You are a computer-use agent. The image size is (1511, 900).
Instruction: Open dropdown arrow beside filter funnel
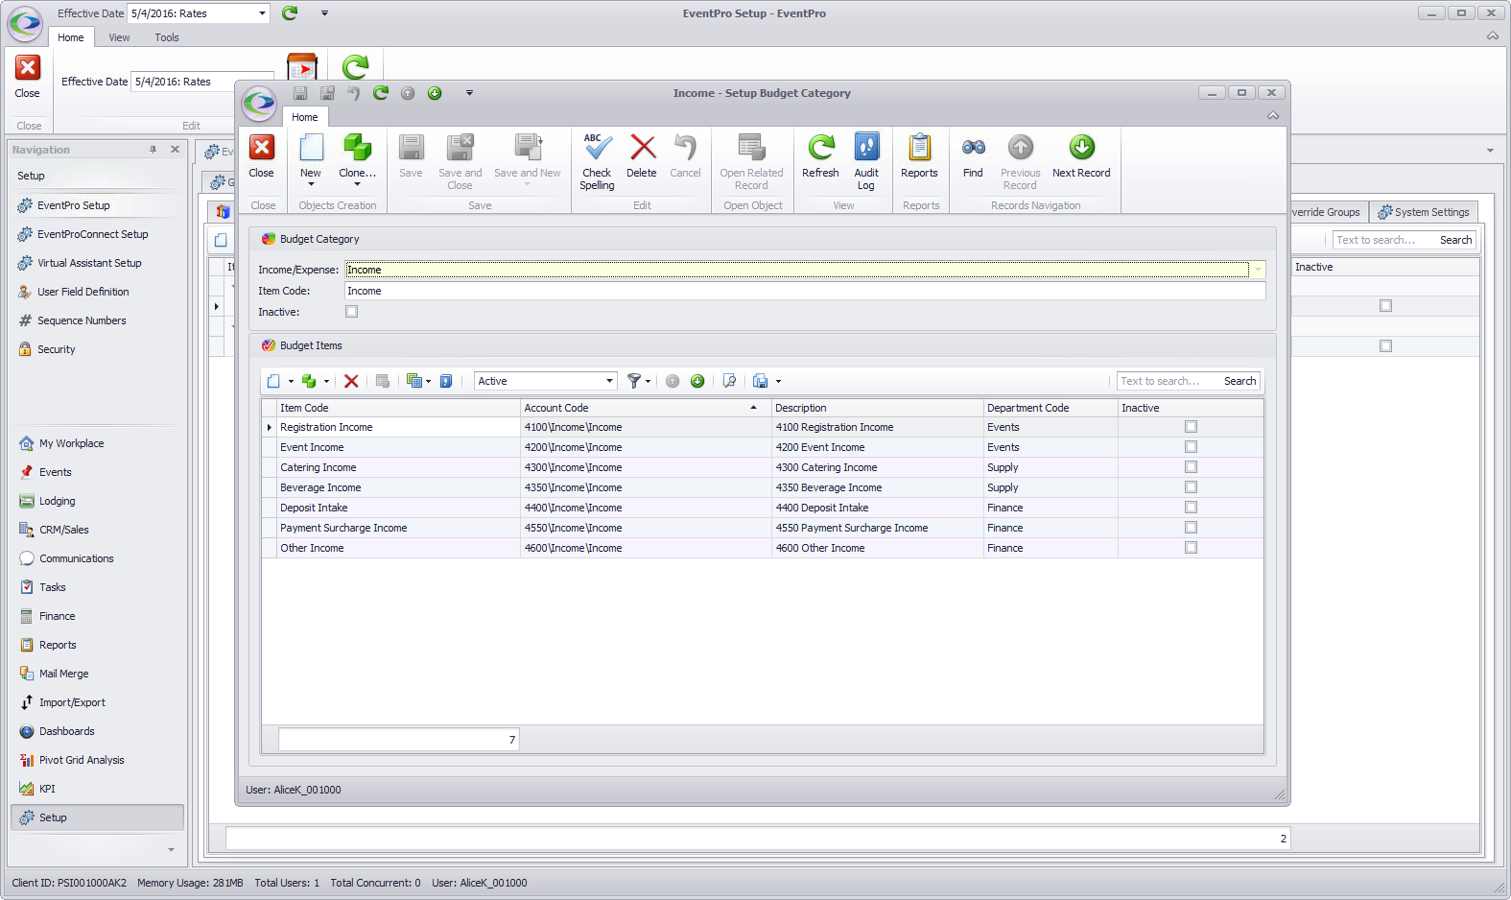[x=648, y=381]
